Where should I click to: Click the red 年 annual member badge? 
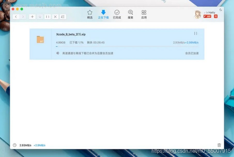coord(216,16)
